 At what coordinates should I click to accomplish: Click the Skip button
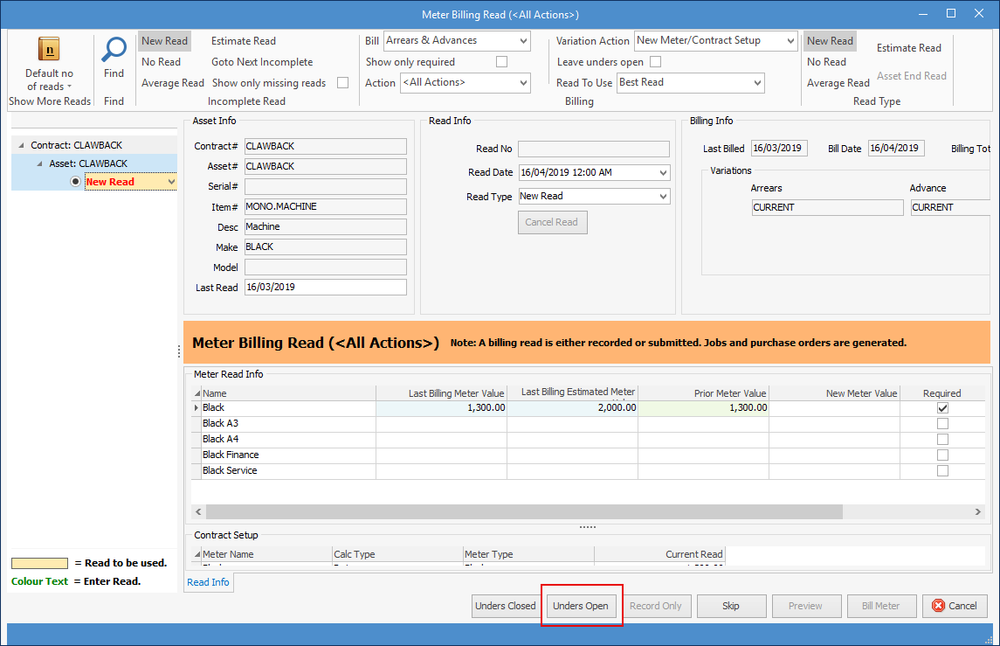click(x=731, y=606)
